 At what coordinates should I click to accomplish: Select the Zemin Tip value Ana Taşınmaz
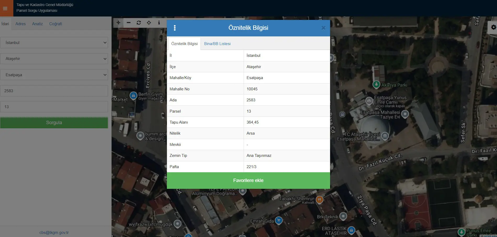pos(259,156)
